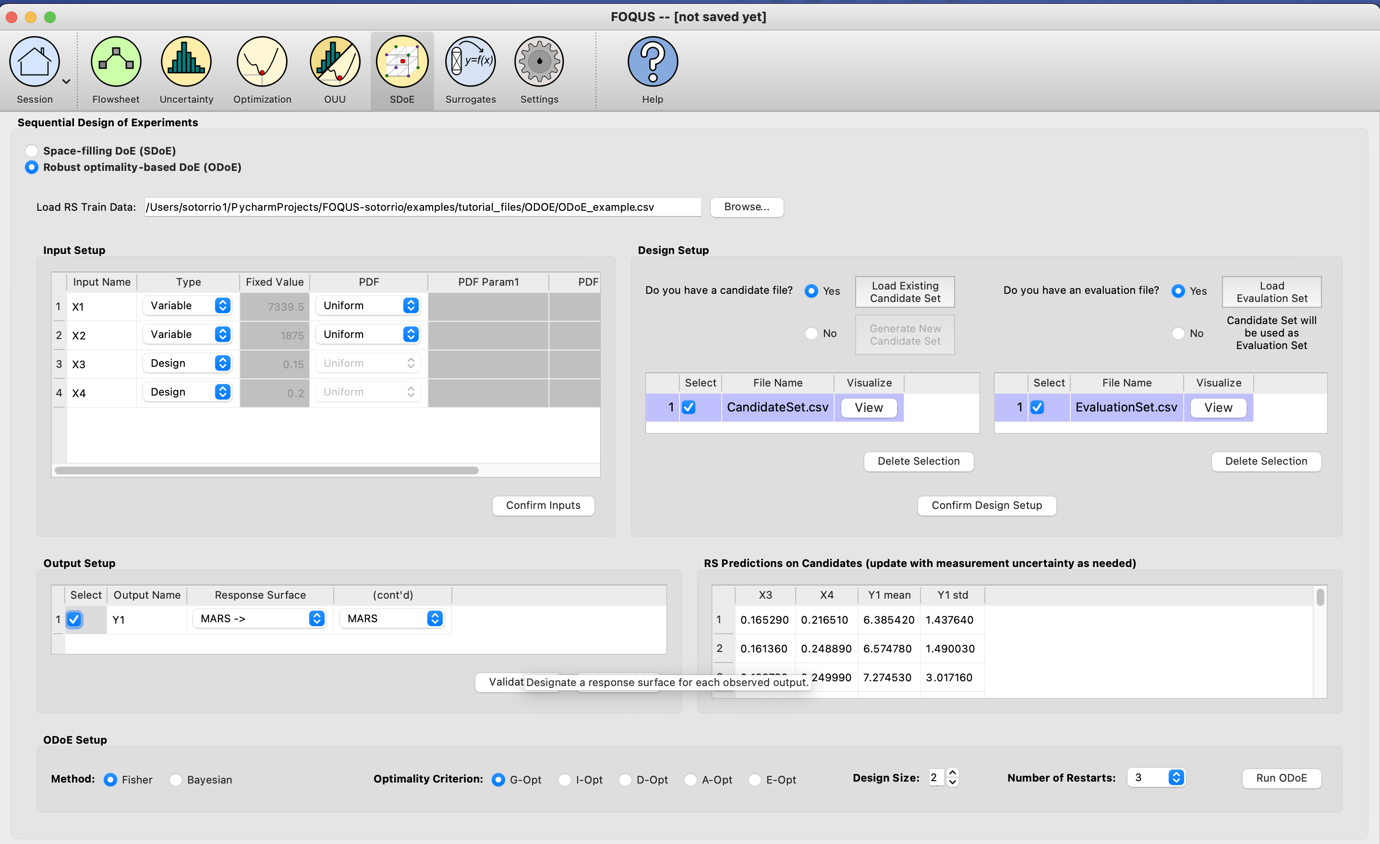The height and width of the screenshot is (844, 1380).
Task: Open the X3 Type dropdown
Action: tap(188, 363)
